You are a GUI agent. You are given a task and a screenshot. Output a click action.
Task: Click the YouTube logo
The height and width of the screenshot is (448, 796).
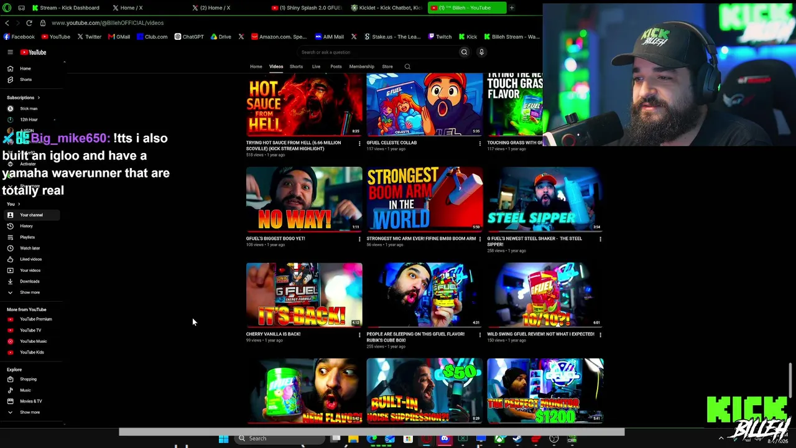33,52
